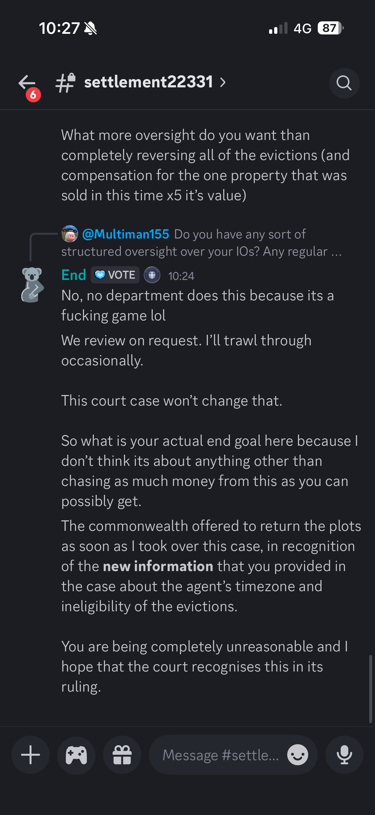Screen dimensions: 375x815
Task: Tap the back arrow button
Action: click(27, 83)
